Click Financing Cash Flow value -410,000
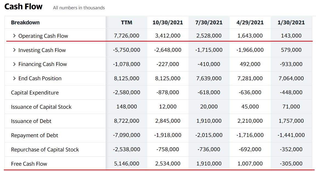The height and width of the screenshot is (172, 316). (209, 64)
